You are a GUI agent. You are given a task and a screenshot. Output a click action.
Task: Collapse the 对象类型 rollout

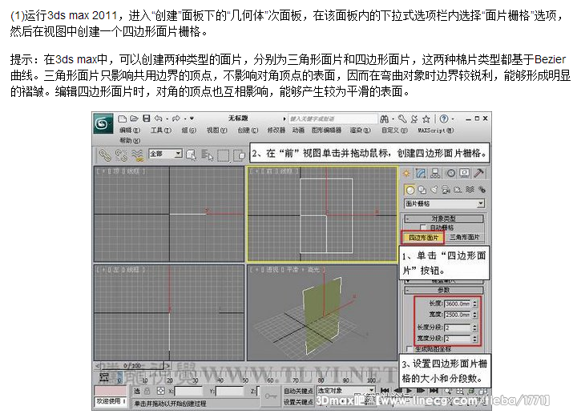pyautogui.click(x=444, y=219)
